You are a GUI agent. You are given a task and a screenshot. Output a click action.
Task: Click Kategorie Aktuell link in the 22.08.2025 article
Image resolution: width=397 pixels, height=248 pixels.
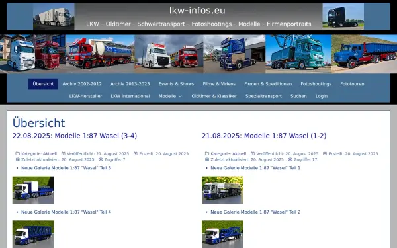click(x=50, y=154)
